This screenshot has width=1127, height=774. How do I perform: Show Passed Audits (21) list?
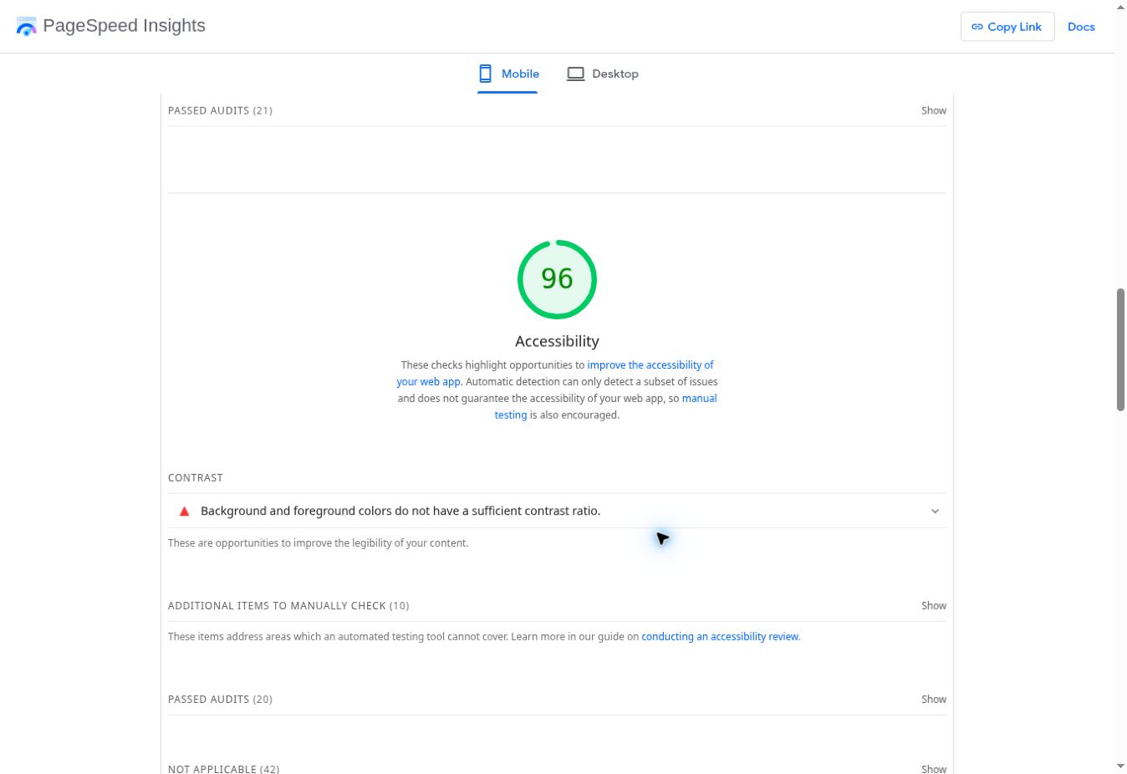point(934,110)
